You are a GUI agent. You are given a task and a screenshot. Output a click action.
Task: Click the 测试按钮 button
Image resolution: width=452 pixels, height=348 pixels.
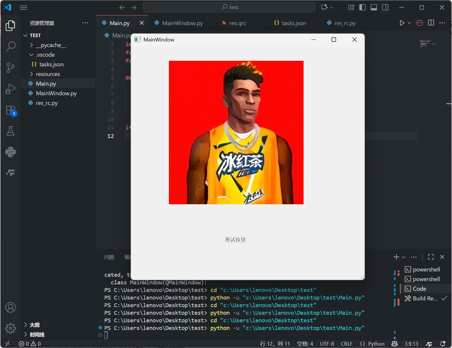235,240
